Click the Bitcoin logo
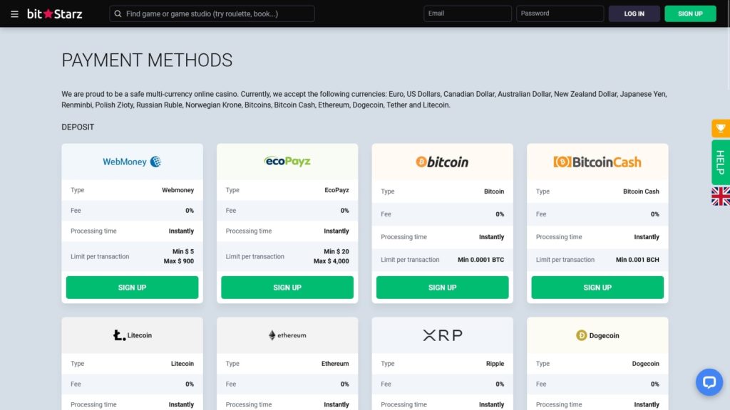The width and height of the screenshot is (730, 410). coord(442,162)
